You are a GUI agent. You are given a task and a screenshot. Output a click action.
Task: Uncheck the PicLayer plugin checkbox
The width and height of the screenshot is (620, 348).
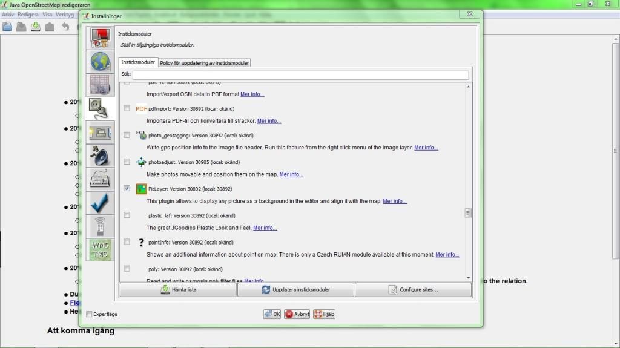pyautogui.click(x=127, y=188)
